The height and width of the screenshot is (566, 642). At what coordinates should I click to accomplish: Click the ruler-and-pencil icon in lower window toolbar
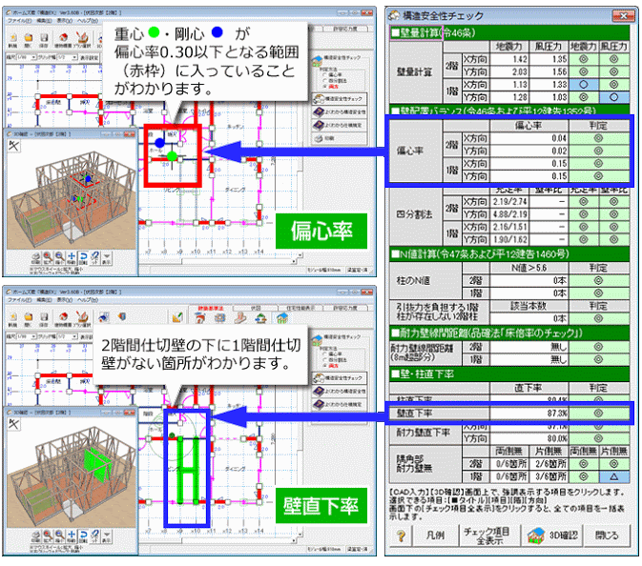(177, 317)
